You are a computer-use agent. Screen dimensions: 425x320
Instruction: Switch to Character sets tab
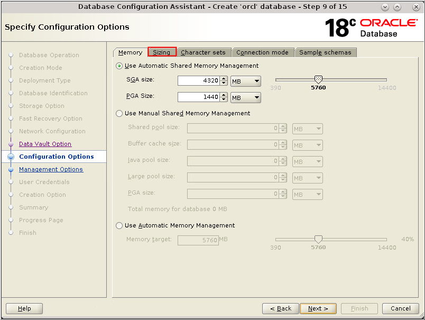(204, 52)
